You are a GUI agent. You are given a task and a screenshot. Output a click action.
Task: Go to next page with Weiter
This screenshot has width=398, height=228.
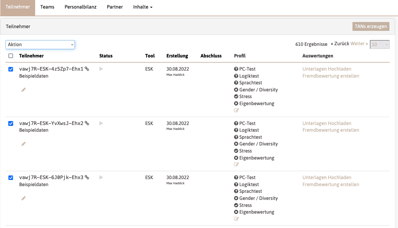pos(359,44)
